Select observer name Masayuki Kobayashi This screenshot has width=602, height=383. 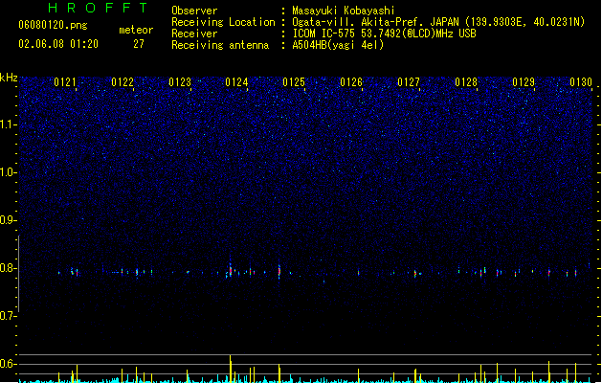click(x=344, y=11)
